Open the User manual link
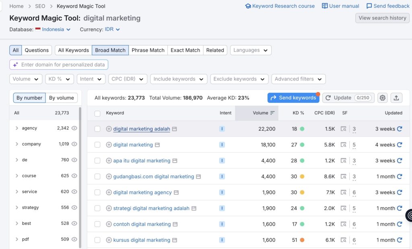This screenshot has width=412, height=249. pyautogui.click(x=340, y=6)
